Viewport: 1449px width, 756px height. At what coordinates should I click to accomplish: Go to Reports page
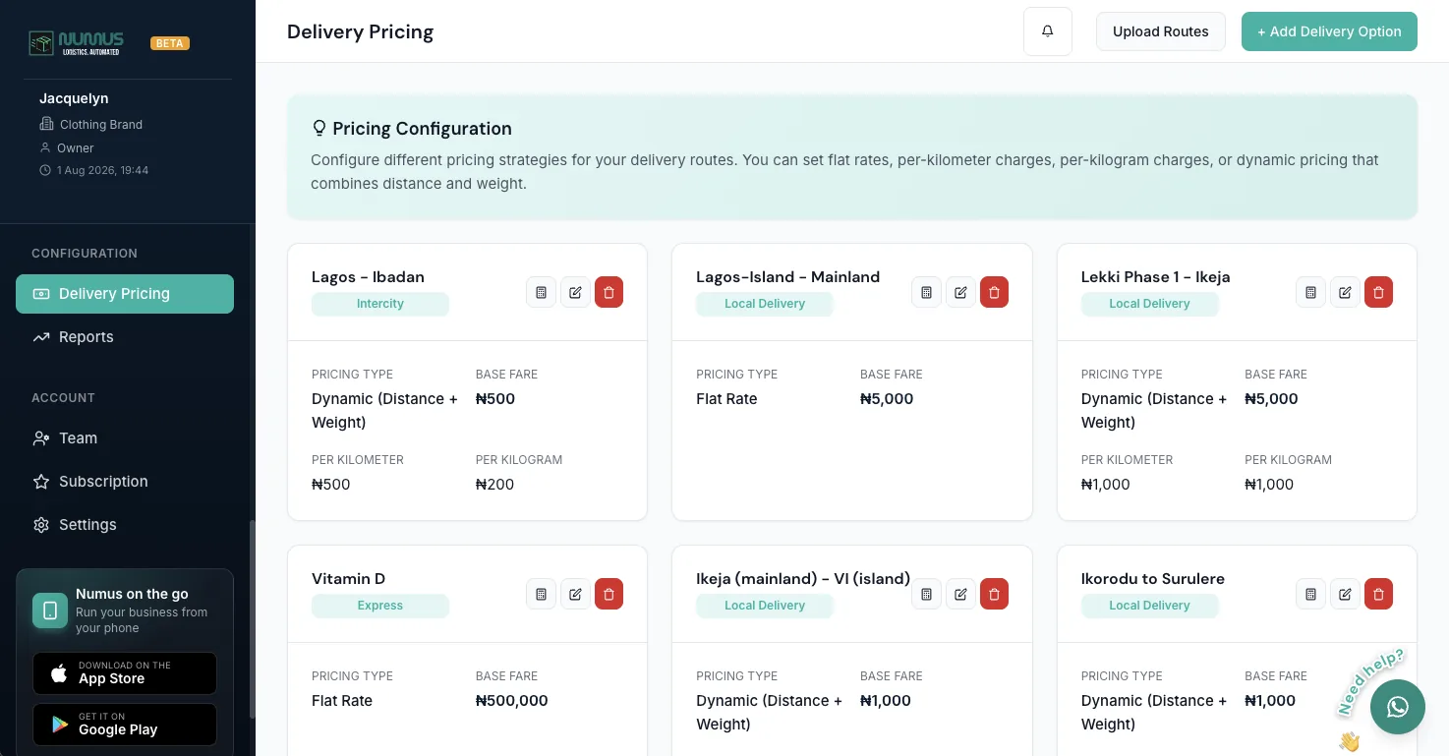point(125,337)
